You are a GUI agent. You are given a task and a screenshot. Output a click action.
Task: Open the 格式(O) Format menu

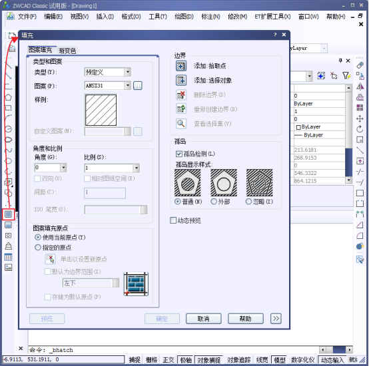[131, 17]
